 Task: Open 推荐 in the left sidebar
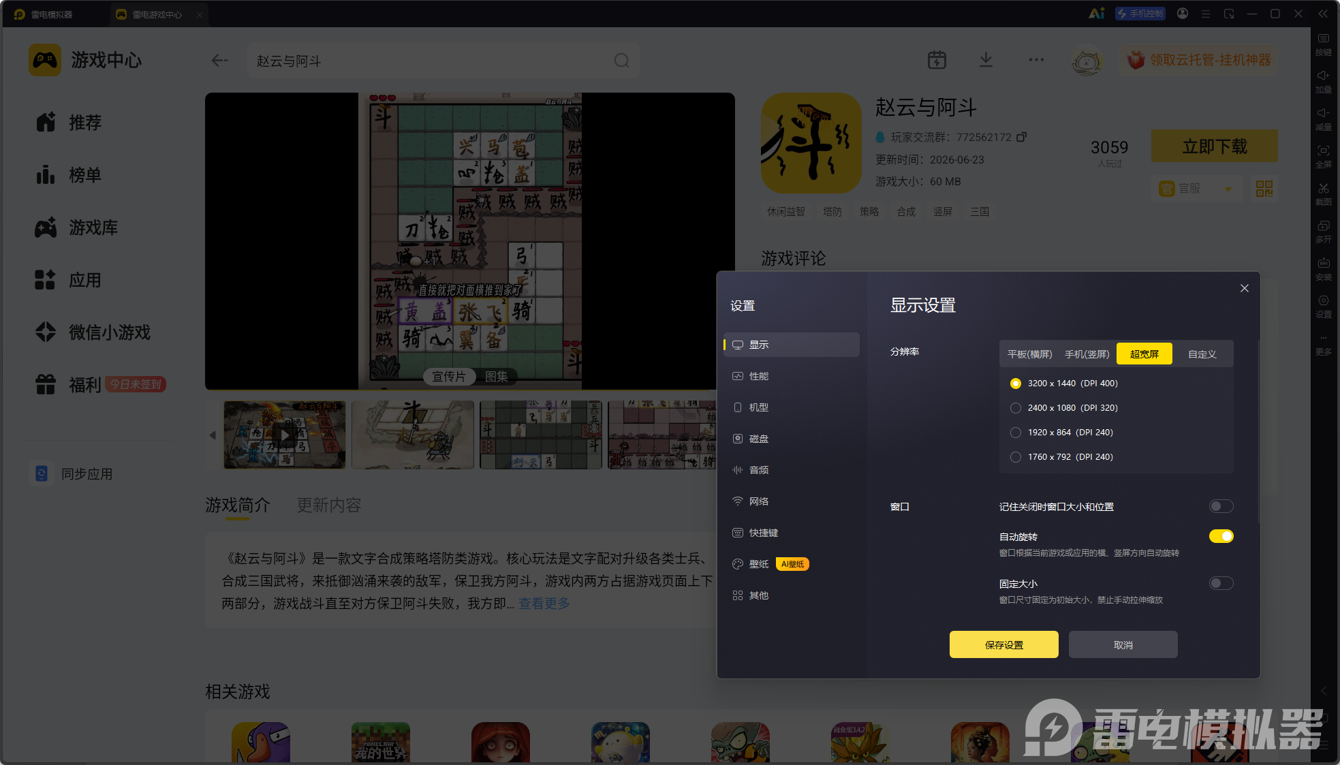tap(68, 123)
